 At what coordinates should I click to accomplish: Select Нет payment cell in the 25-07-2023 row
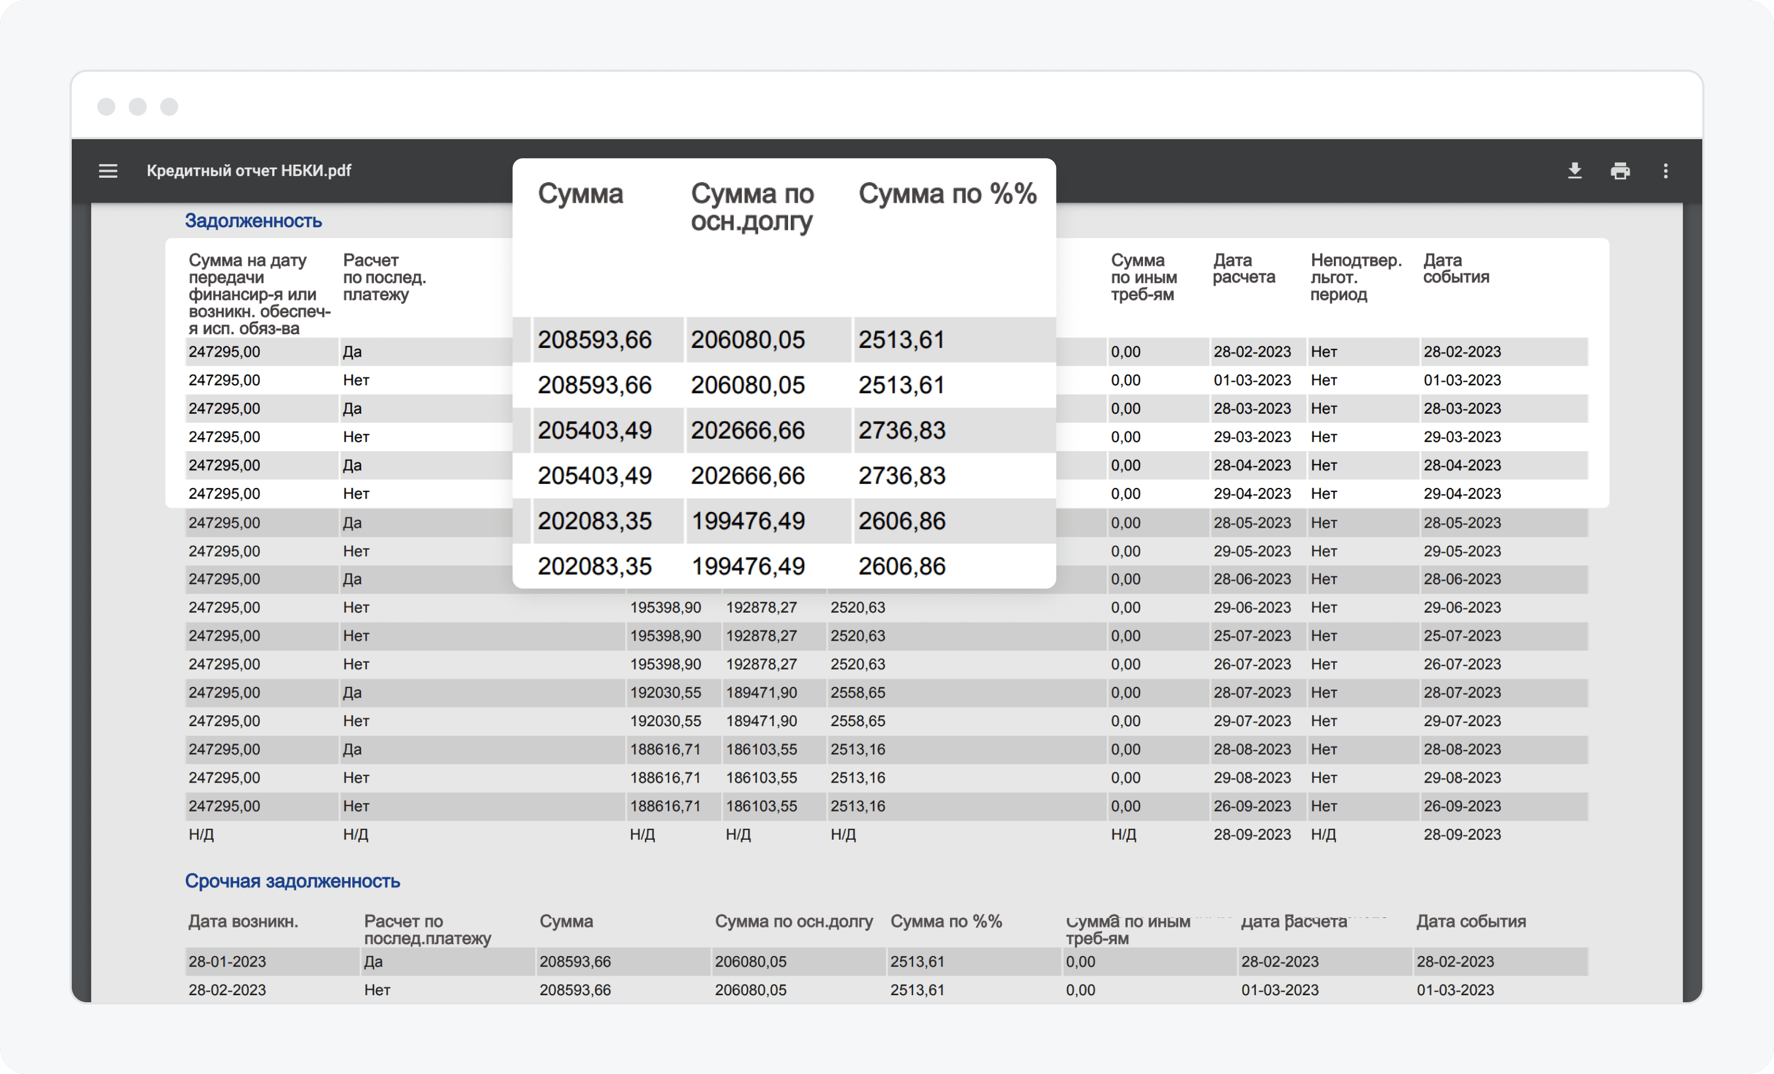point(355,636)
